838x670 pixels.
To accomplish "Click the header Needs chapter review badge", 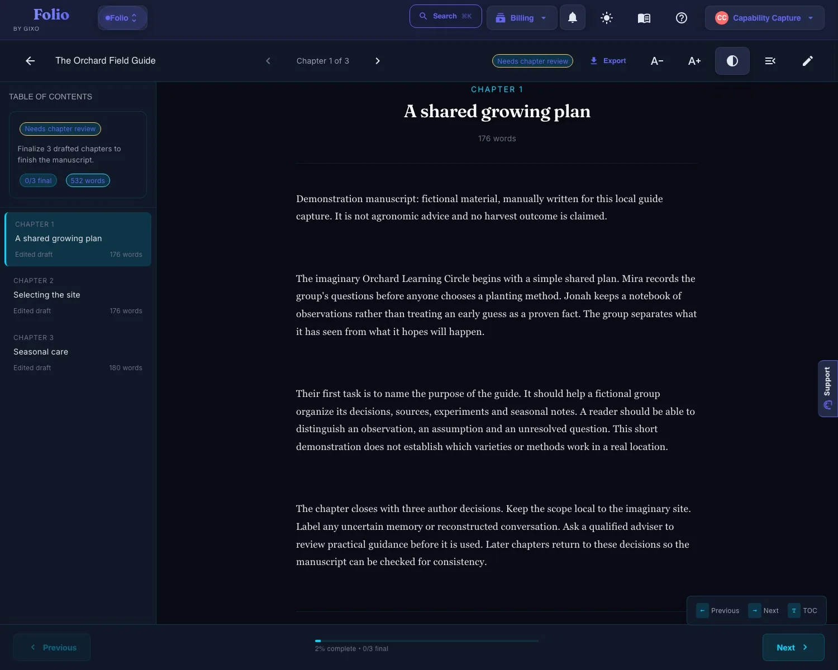I will click(532, 61).
